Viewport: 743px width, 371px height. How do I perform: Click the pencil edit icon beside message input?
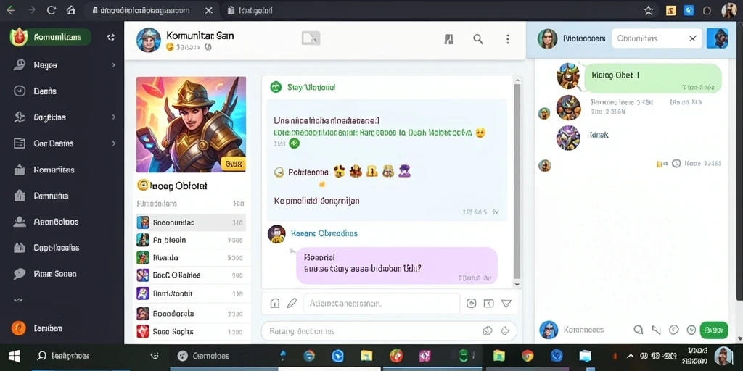[292, 304]
